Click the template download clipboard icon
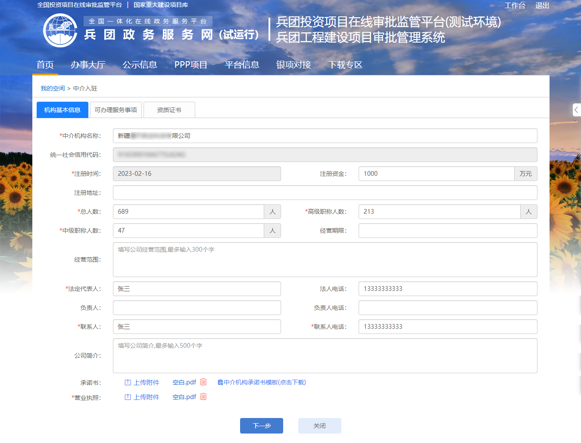Screen dimensions: 581x443 220,382
